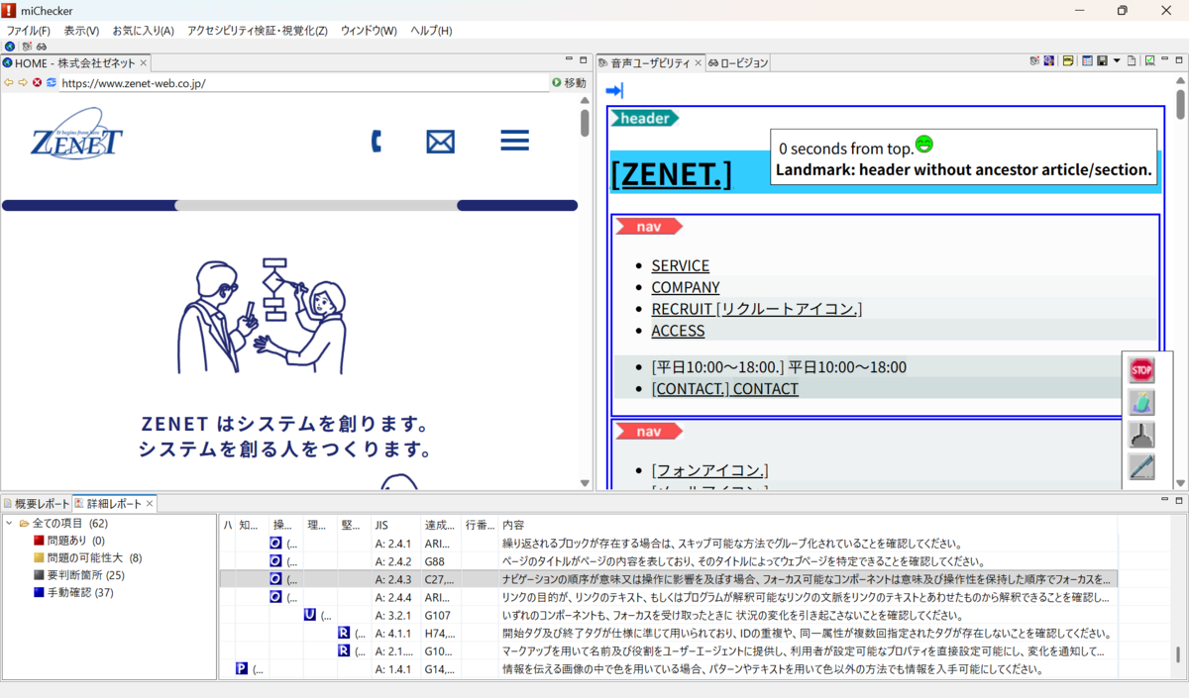
Task: Open the 表示(V) menu
Action: [81, 31]
